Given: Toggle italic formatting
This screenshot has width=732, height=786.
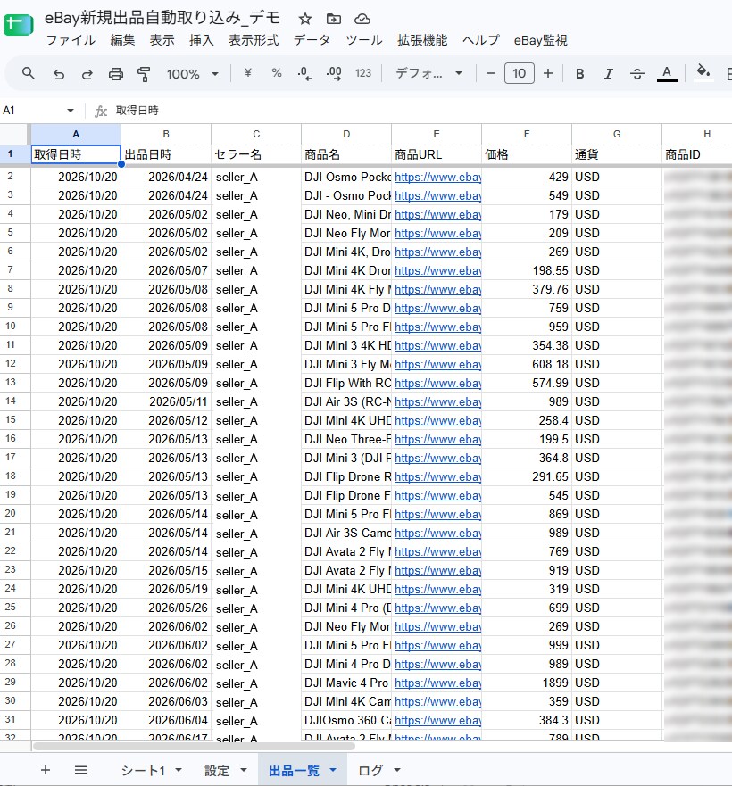Looking at the screenshot, I should point(609,74).
